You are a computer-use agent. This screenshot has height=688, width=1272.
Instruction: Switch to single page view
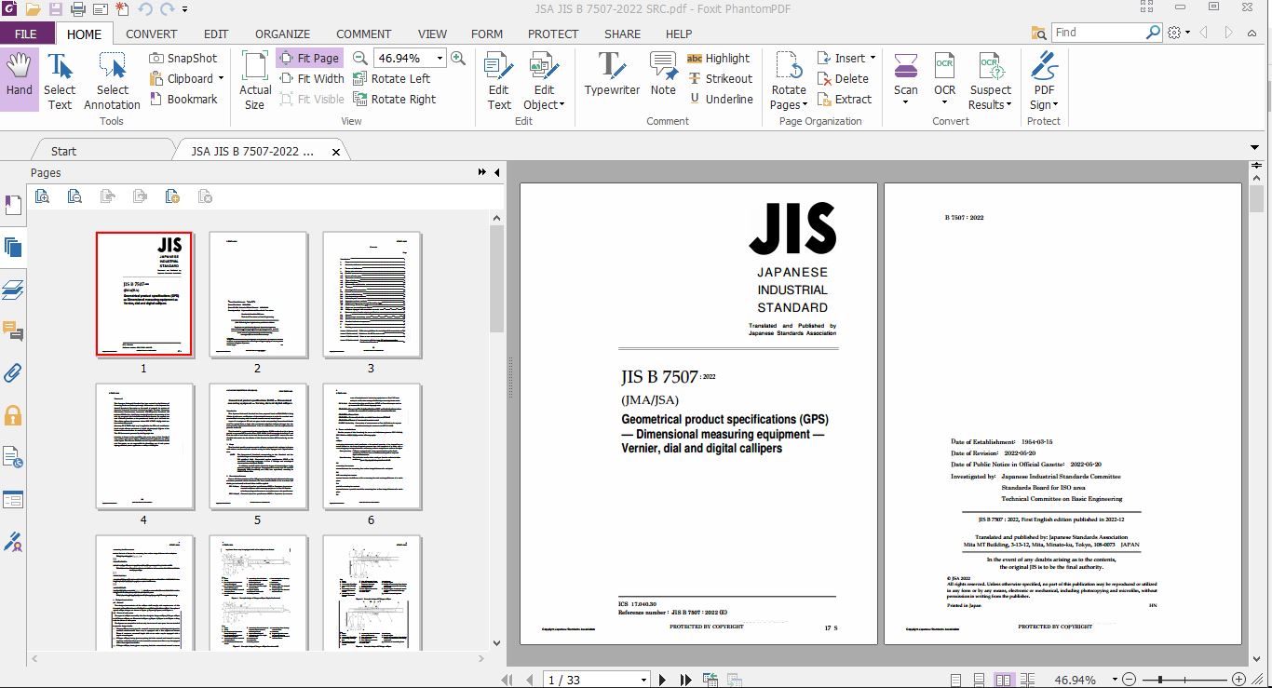click(955, 680)
